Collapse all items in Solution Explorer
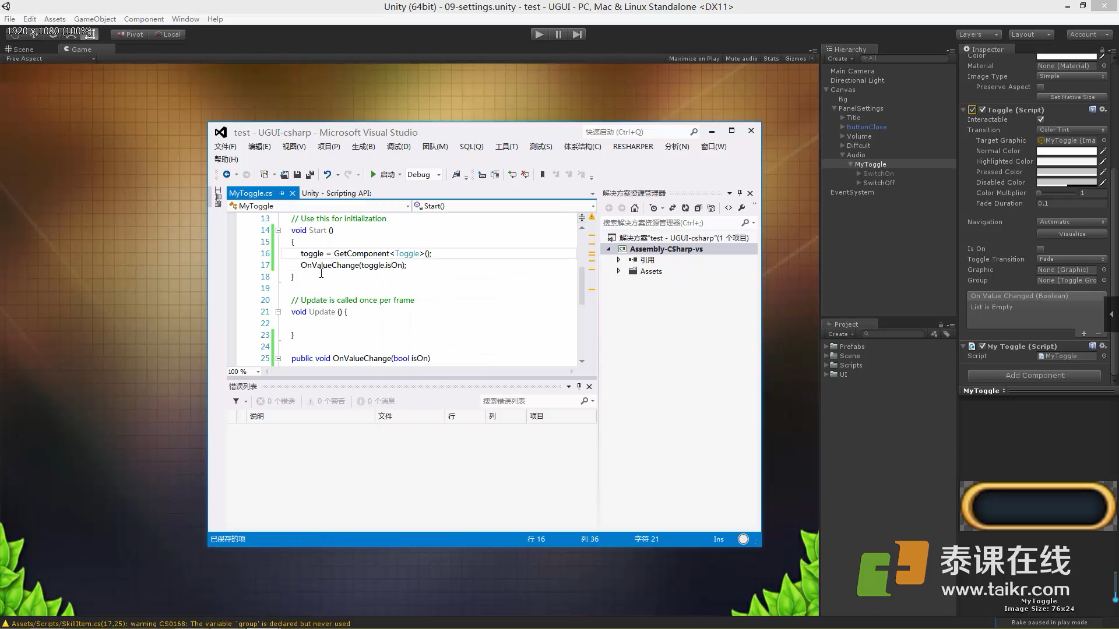Viewport: 1119px width, 629px height. tap(698, 208)
